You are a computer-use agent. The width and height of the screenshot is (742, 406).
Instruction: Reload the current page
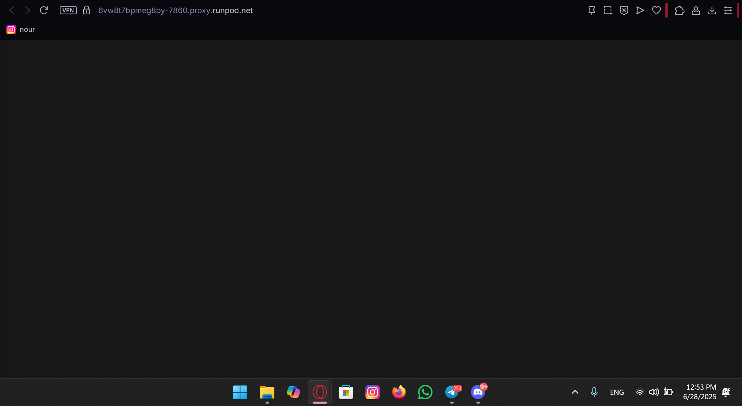coord(44,10)
